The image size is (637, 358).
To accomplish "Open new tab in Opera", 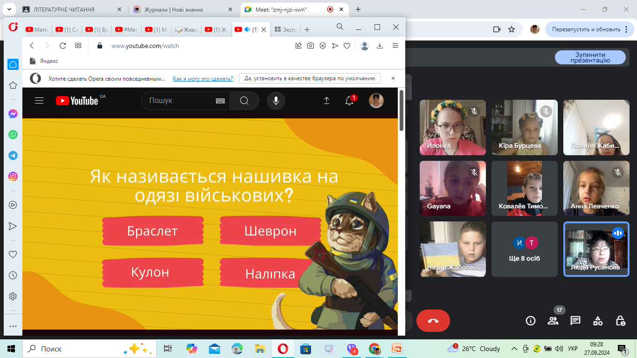I will click(307, 29).
